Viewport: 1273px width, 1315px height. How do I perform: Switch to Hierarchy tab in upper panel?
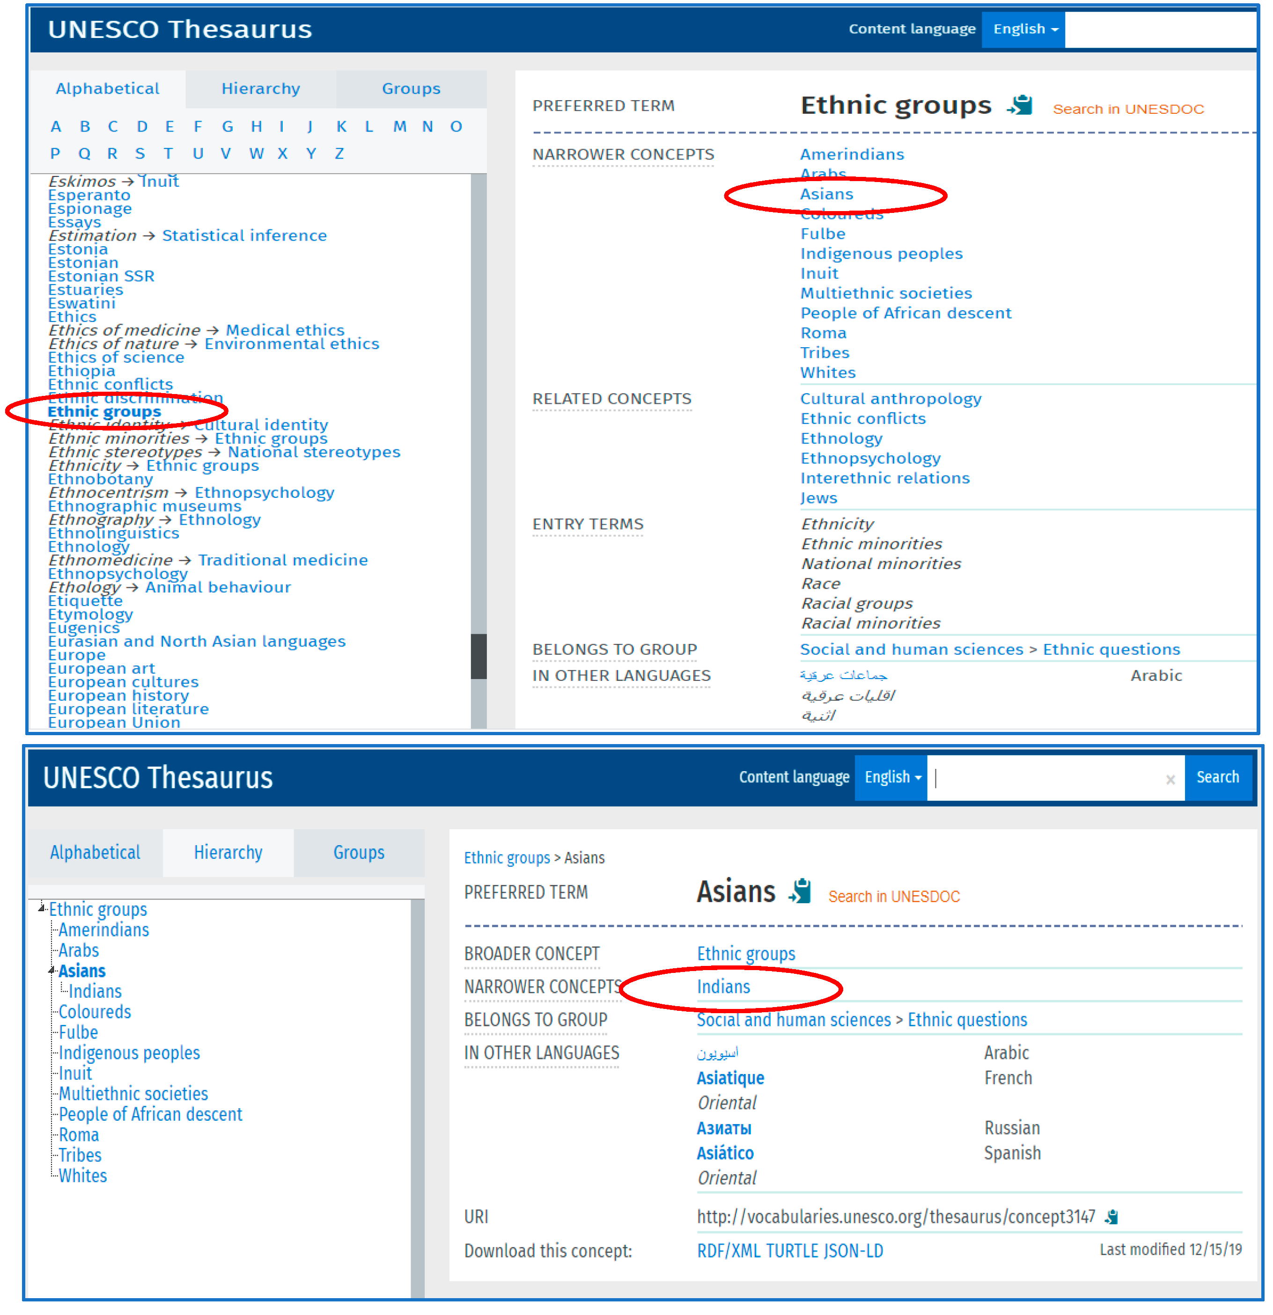pos(260,88)
